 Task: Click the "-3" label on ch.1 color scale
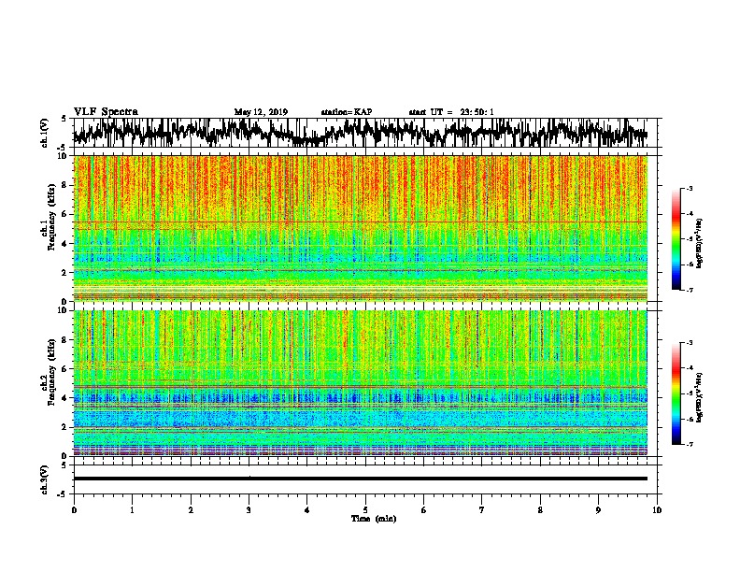[x=690, y=189]
